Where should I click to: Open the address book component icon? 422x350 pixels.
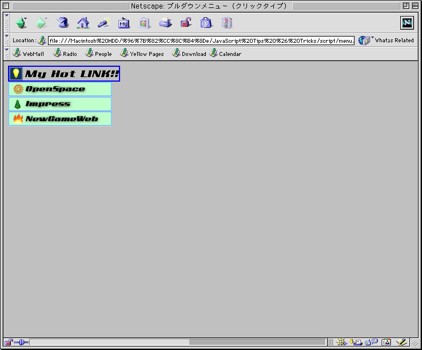386,342
